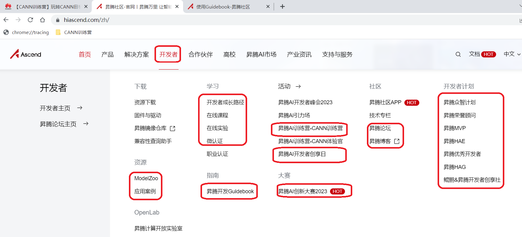The height and width of the screenshot is (237, 522).
Task: Open the chrome://tracing bookmark
Action: click(x=26, y=32)
